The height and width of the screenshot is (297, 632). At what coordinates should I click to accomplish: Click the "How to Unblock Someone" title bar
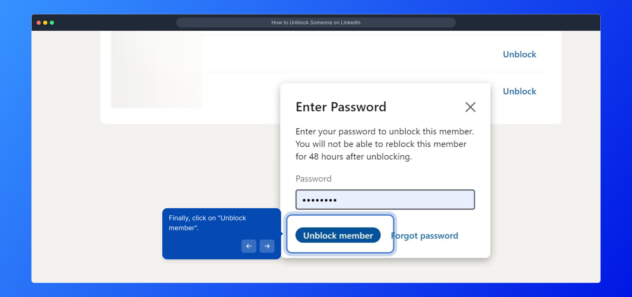pyautogui.click(x=316, y=23)
